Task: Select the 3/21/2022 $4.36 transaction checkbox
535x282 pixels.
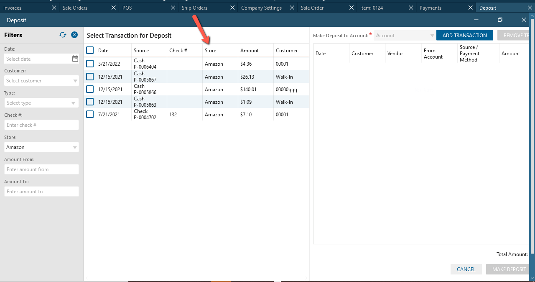Action: coord(90,64)
